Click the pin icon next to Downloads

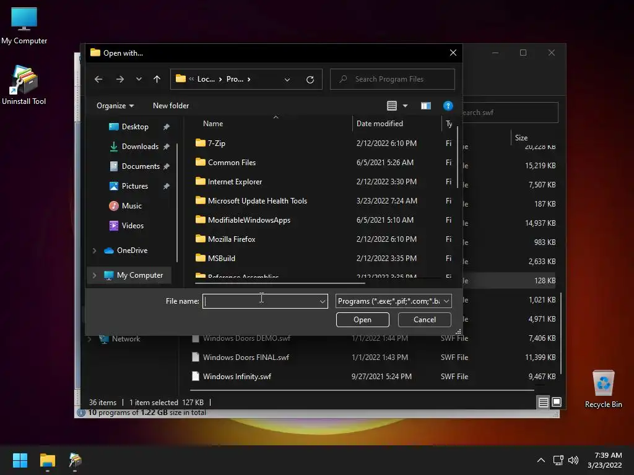click(166, 147)
